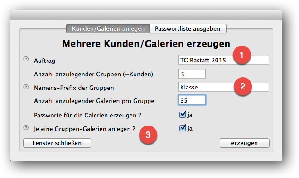The width and height of the screenshot is (299, 178).
Task: Click label Anzahl anzulegender Gruppen (=Kunden)
Action: (93, 74)
